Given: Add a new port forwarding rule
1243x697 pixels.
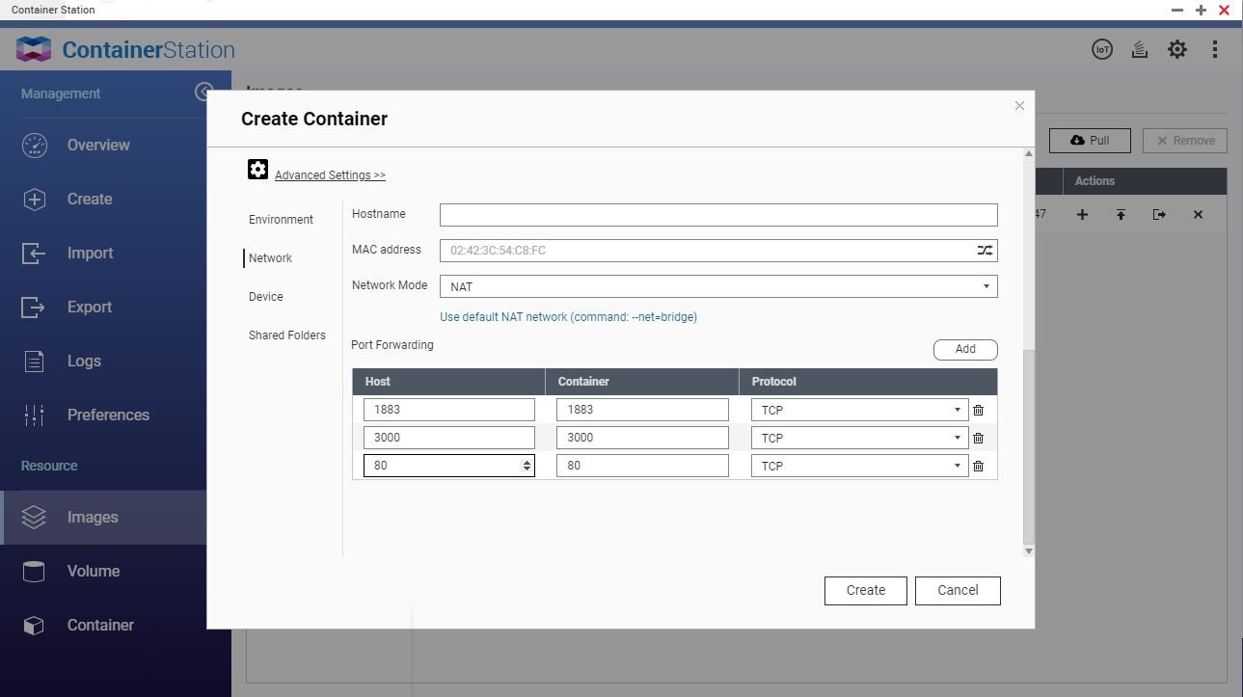Looking at the screenshot, I should [x=964, y=349].
